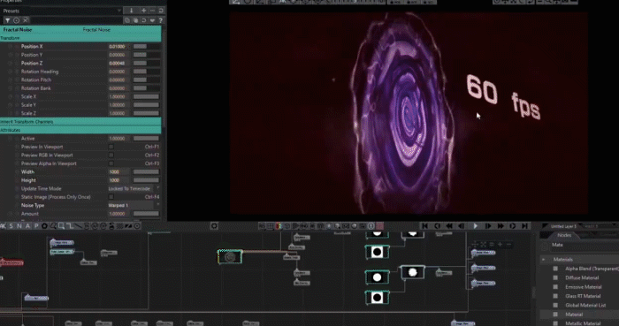The height and width of the screenshot is (326, 619).
Task: Click the play button in transport bar
Action: (476, 226)
